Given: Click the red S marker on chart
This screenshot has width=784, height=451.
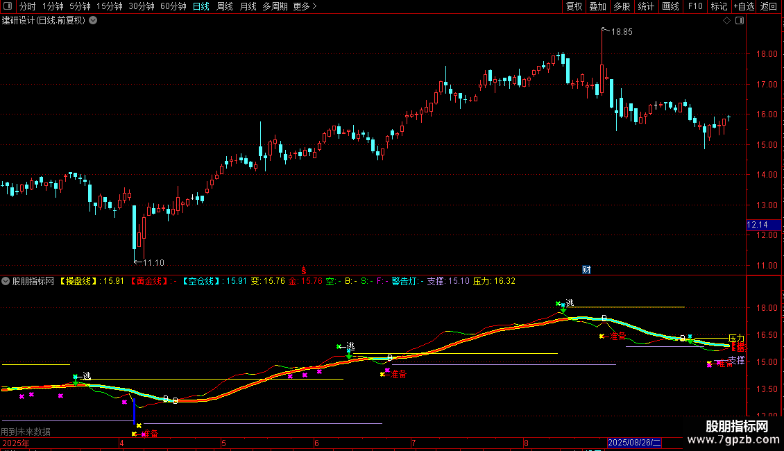Looking at the screenshot, I should click(303, 271).
